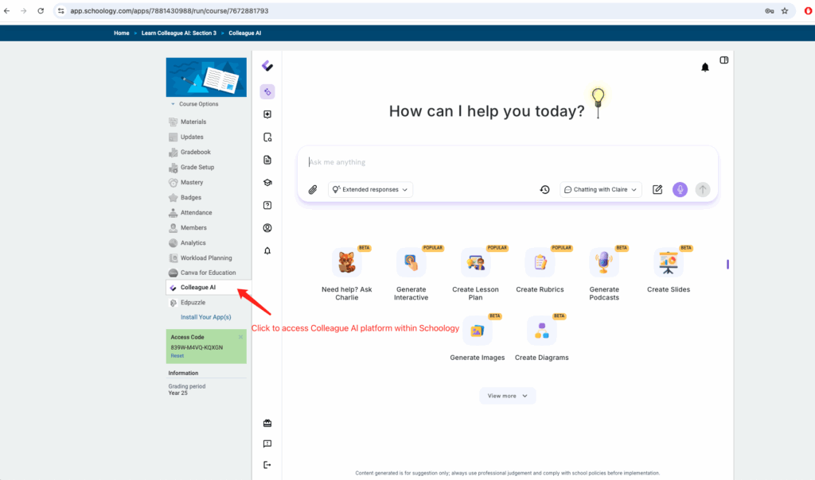
Task: Select Colleague AI in course sidebar
Action: point(197,287)
